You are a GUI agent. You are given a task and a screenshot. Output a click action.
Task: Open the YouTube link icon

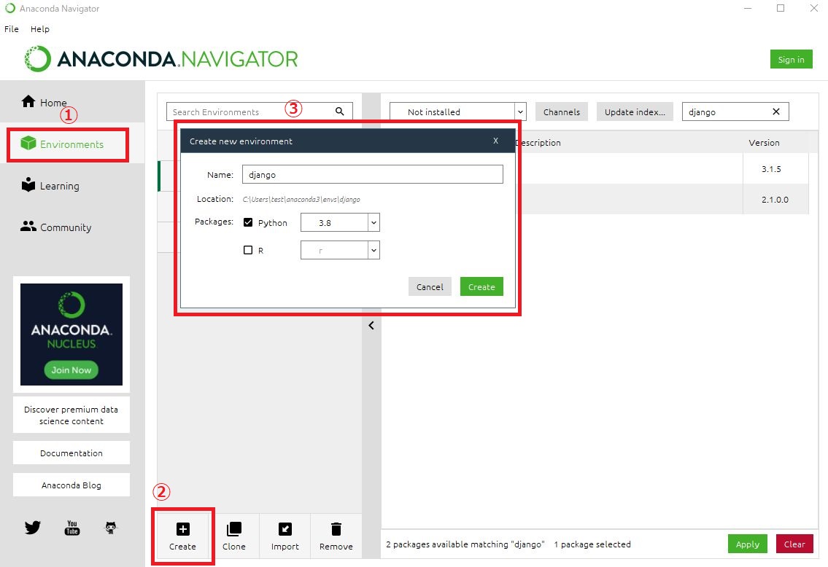pyautogui.click(x=71, y=528)
